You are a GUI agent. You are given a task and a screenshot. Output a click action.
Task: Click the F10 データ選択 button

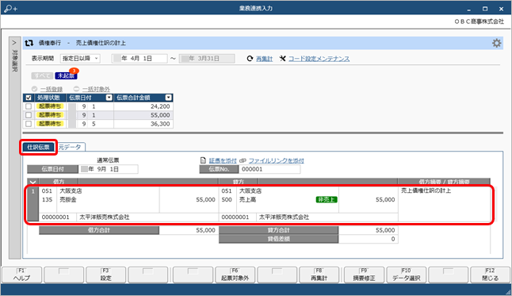click(407, 275)
